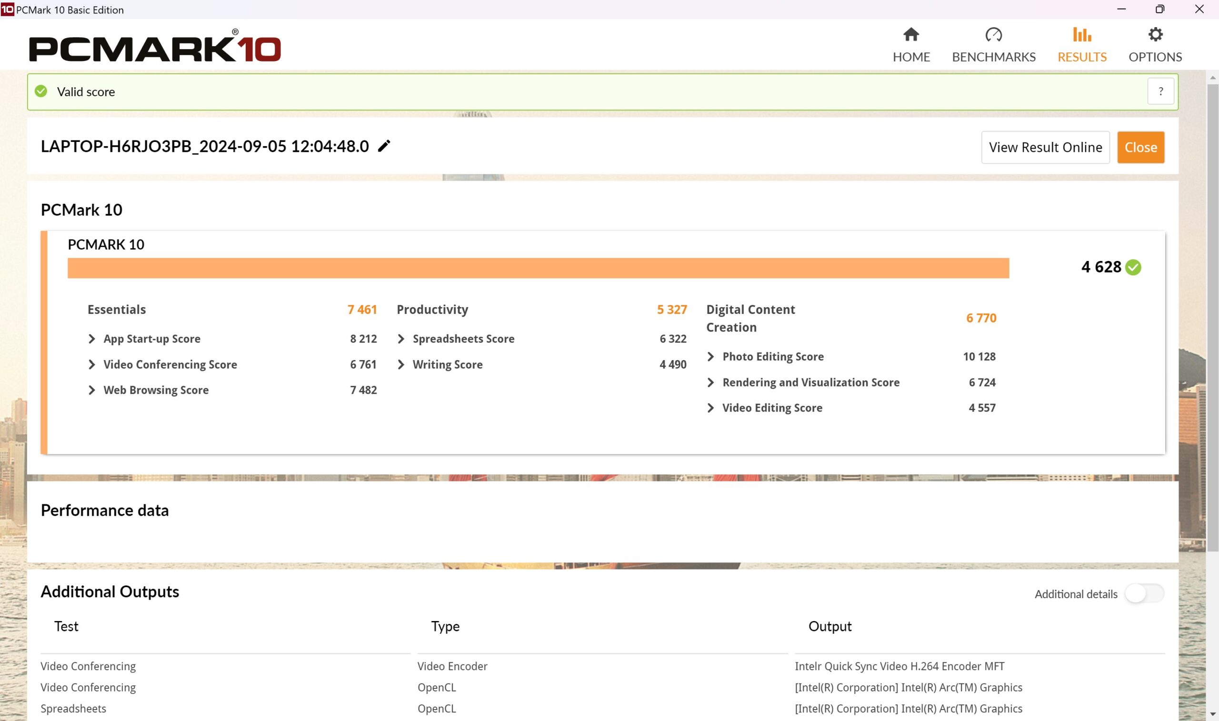
Task: Click the orange PCMark 10 score bar
Action: 538,268
